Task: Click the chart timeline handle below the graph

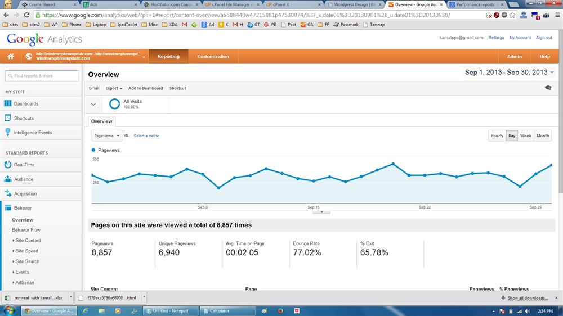Action: point(321,212)
